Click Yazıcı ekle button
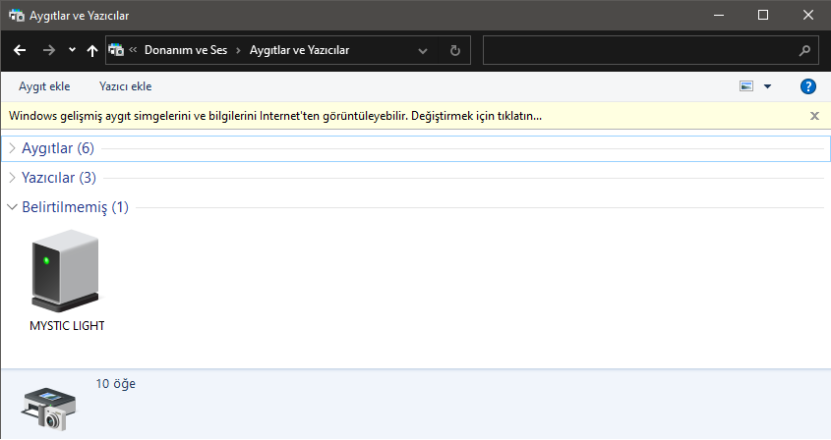831x440 pixels. tap(125, 86)
